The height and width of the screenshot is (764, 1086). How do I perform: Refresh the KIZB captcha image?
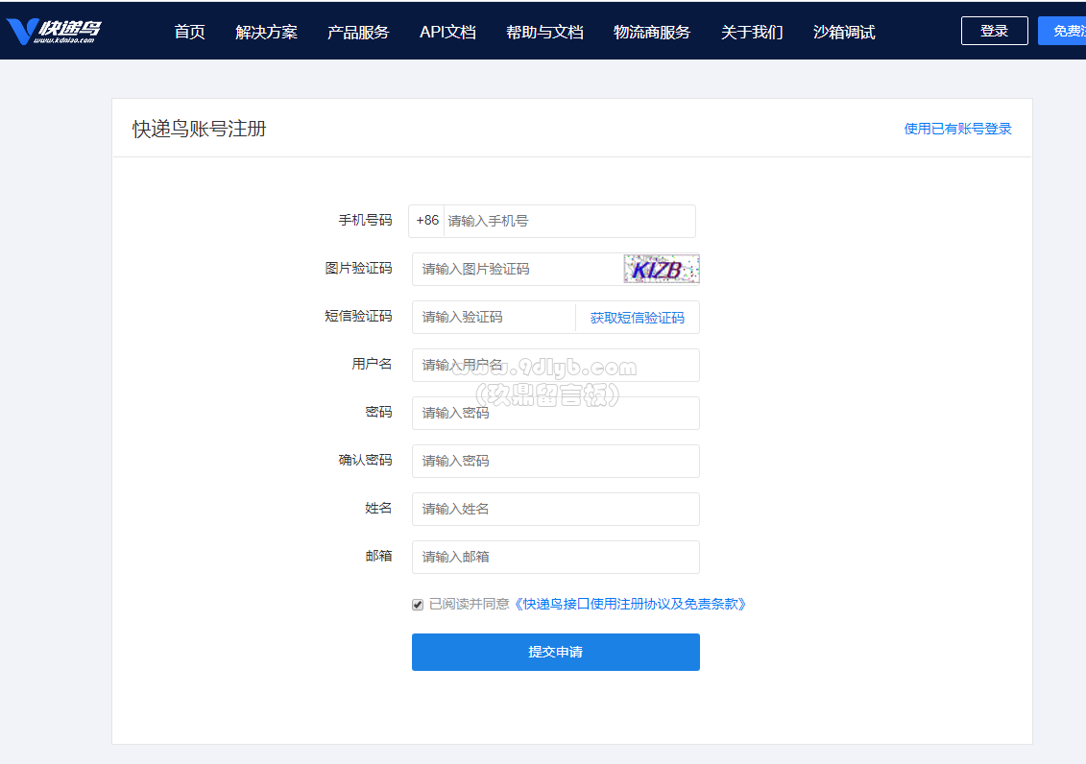pyautogui.click(x=662, y=269)
